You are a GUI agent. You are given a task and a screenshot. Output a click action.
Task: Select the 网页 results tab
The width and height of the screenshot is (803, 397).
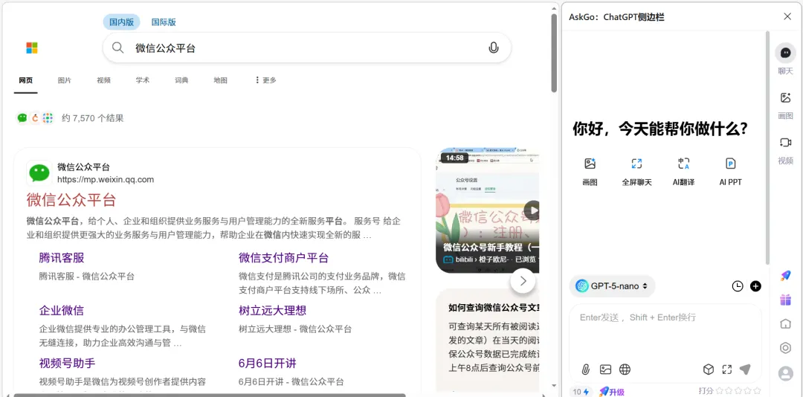(x=25, y=80)
